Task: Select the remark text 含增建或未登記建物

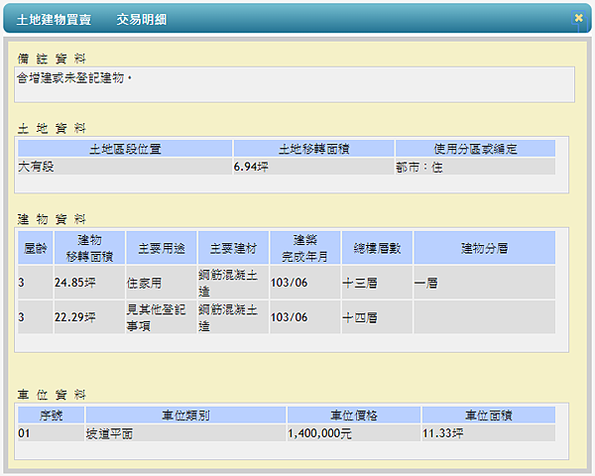Action: click(x=74, y=77)
